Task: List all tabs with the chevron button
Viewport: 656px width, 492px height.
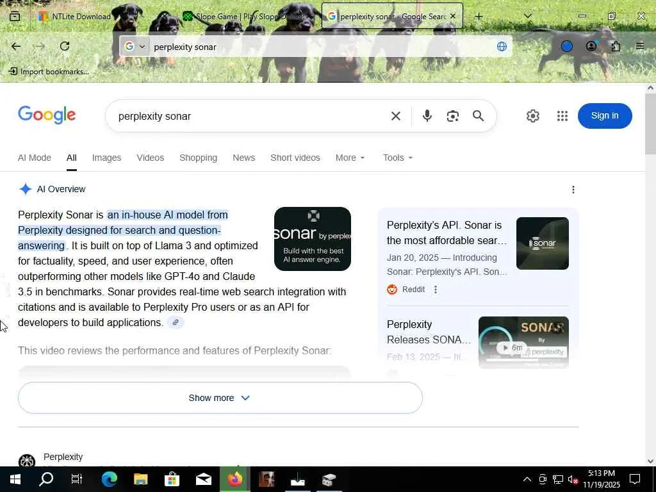Action: (x=528, y=16)
